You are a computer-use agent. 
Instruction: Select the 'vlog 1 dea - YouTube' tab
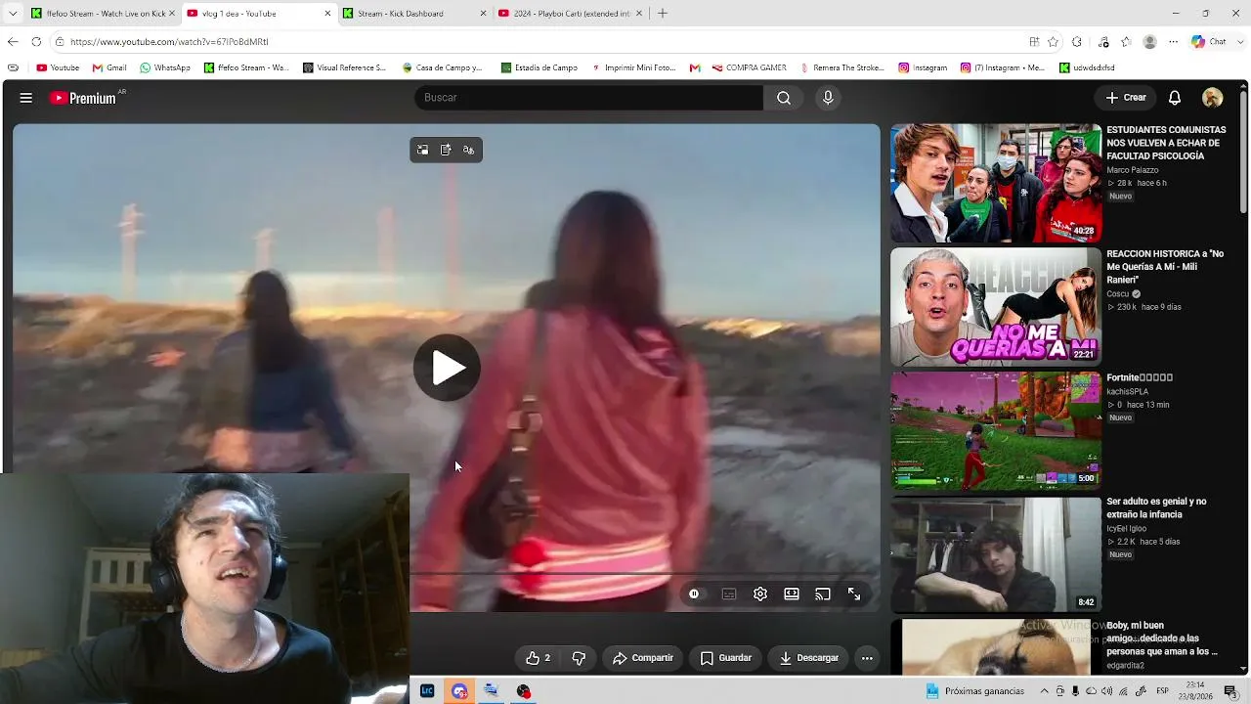(x=259, y=14)
